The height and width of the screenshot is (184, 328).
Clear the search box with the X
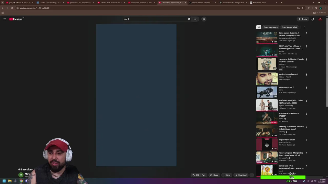pos(189,19)
